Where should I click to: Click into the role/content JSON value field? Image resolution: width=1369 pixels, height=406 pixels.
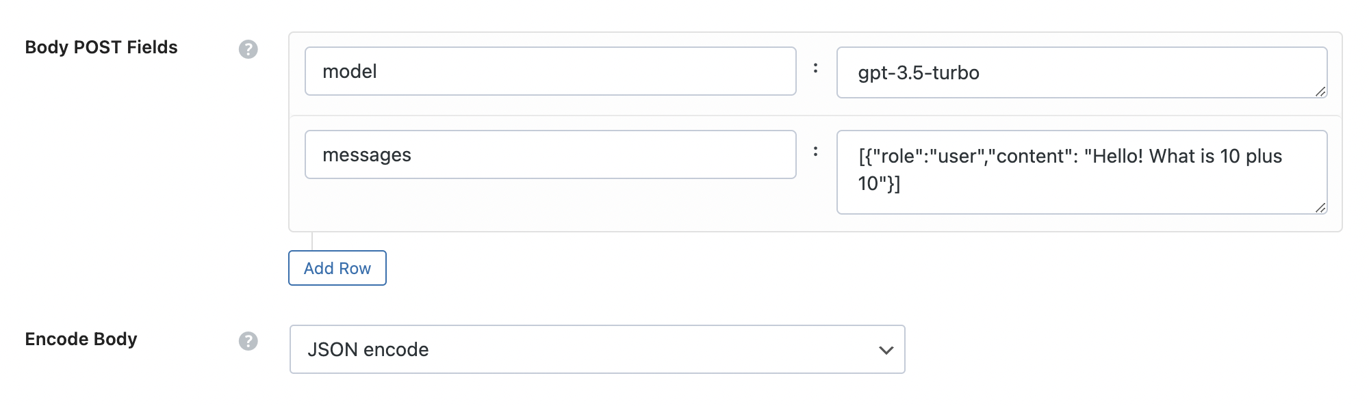click(x=1082, y=172)
